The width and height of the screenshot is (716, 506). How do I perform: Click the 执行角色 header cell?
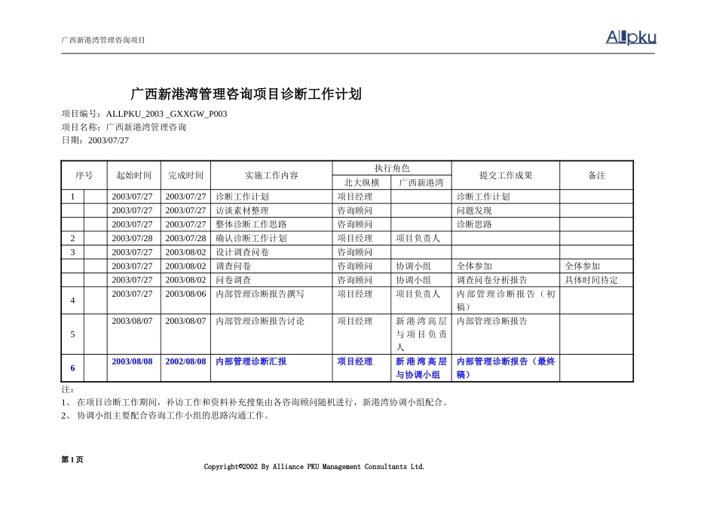tap(392, 168)
